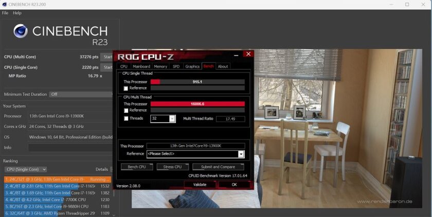Switch to the Mainboard tab in CPU-Z

[141, 67]
